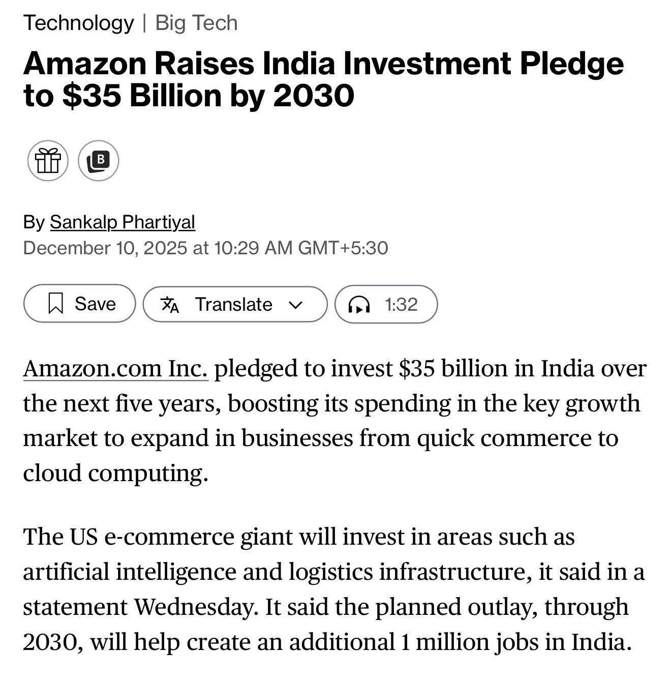Follow the Amazon.com Inc. company link
671x681 pixels.
pyautogui.click(x=115, y=368)
